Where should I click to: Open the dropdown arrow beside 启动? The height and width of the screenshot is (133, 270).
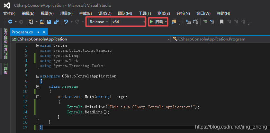tap(166, 22)
